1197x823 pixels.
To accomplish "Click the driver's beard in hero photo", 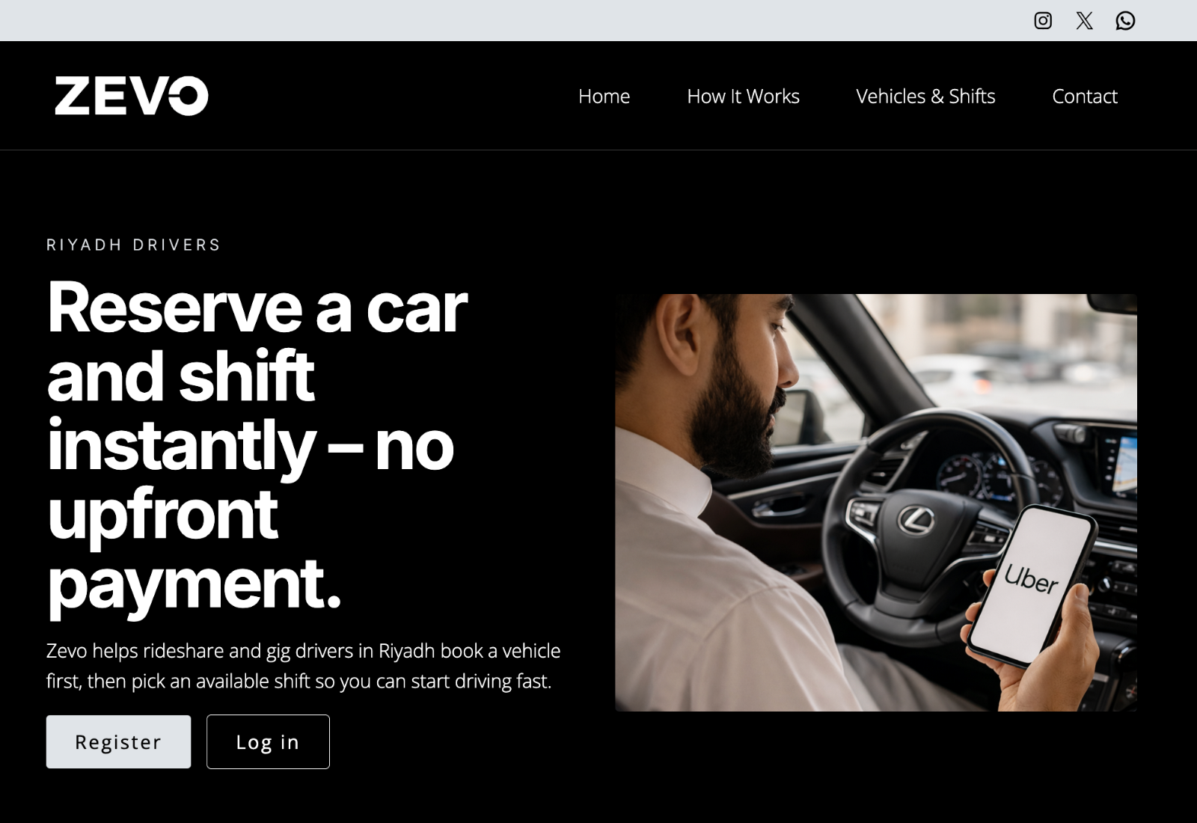I will [x=729, y=419].
